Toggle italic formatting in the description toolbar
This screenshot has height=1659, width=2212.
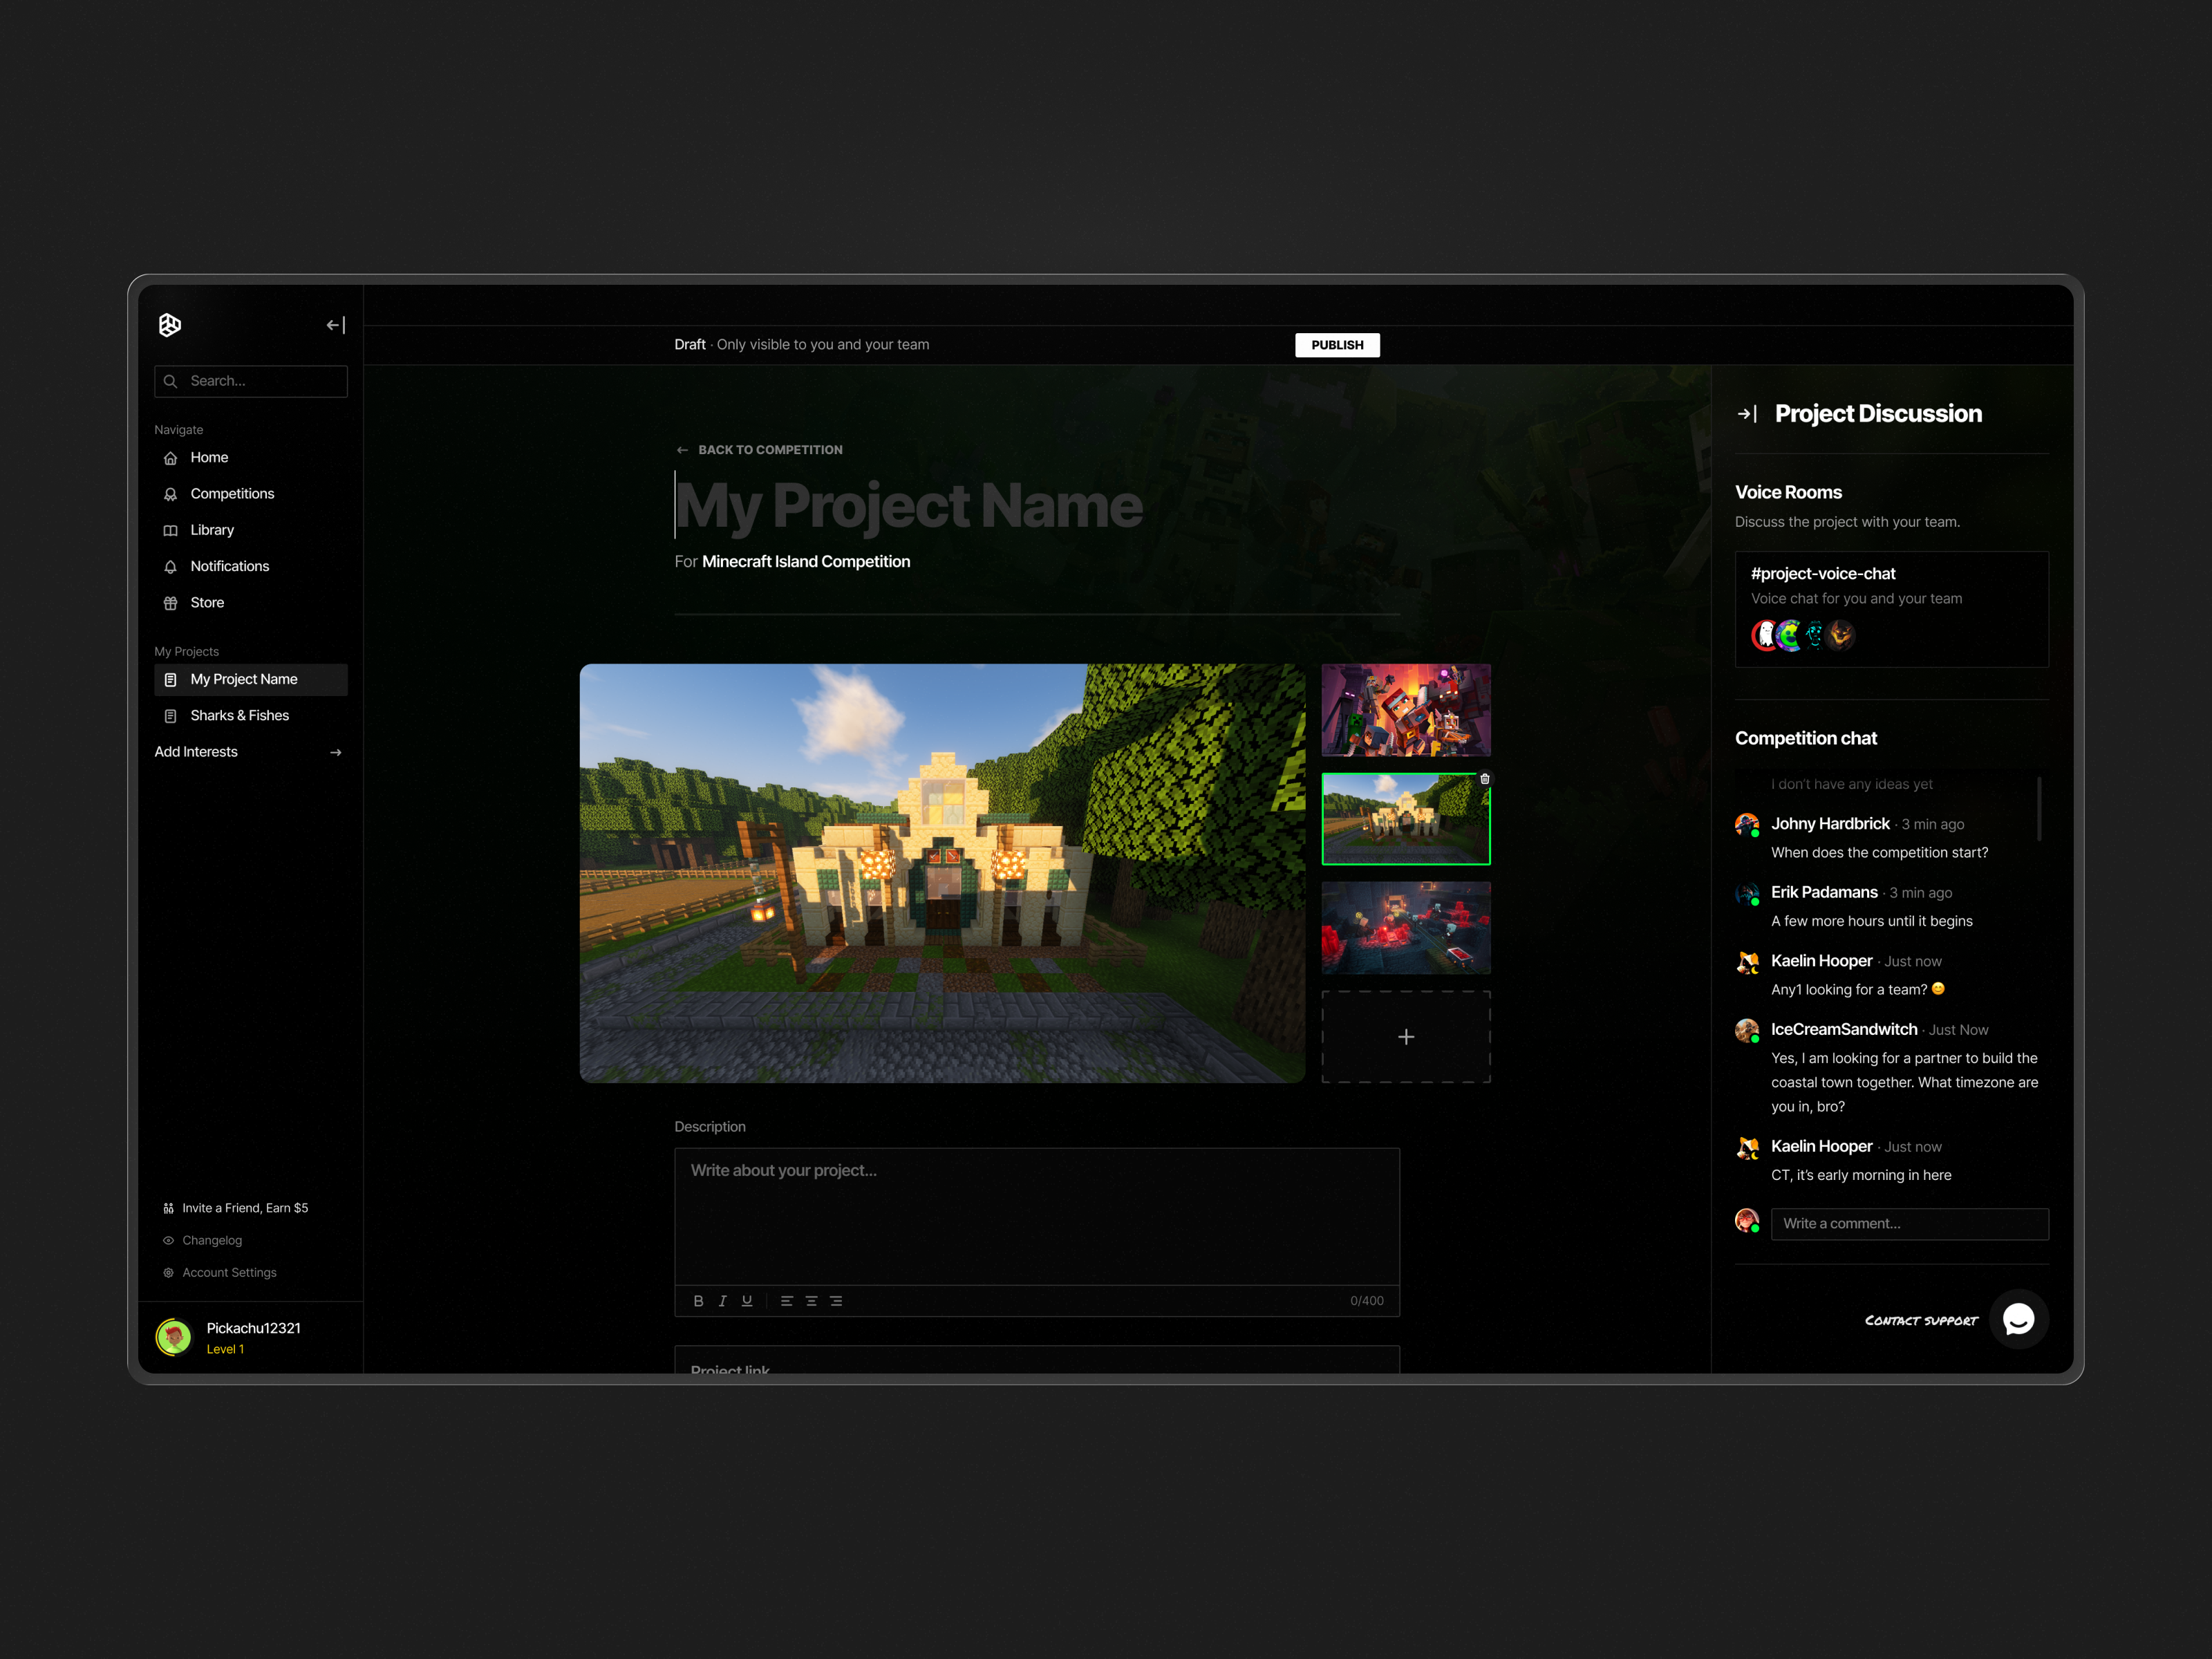coord(722,1301)
